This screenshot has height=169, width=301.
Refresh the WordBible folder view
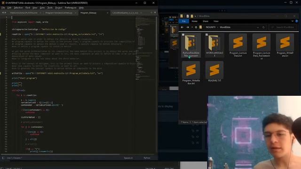(263, 27)
